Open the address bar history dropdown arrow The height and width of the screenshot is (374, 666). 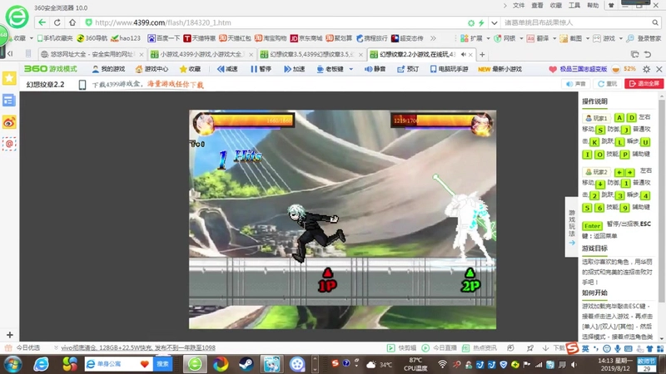[494, 23]
